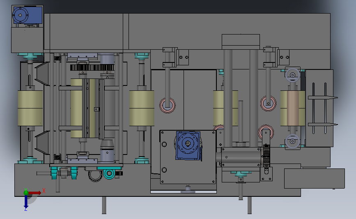Viewport: 356px width, 219px height.
Task: Select the blue gearbox on the center mounting plate
Action: coord(188,145)
